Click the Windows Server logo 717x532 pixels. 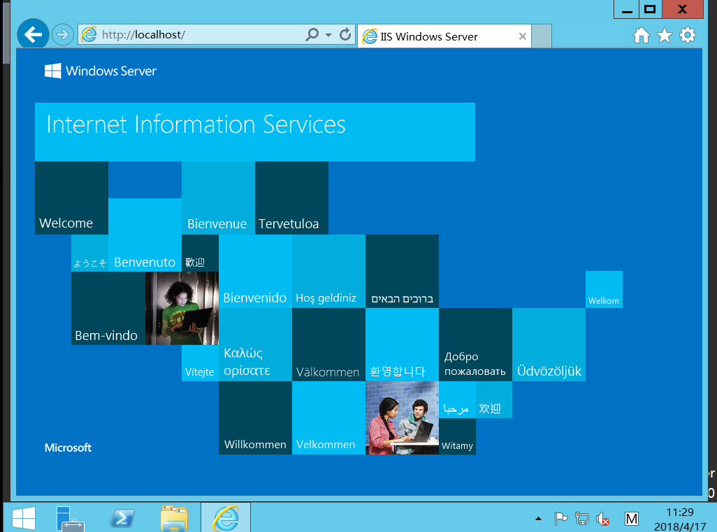point(101,71)
